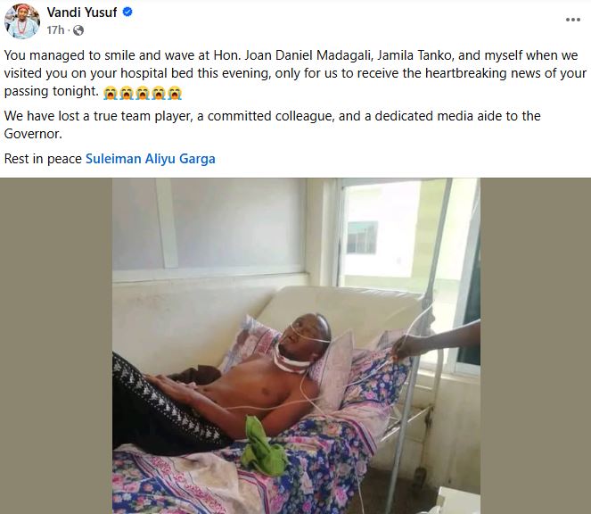Image resolution: width=591 pixels, height=514 pixels.
Task: Open the three-dots post options menu
Action: tap(572, 20)
